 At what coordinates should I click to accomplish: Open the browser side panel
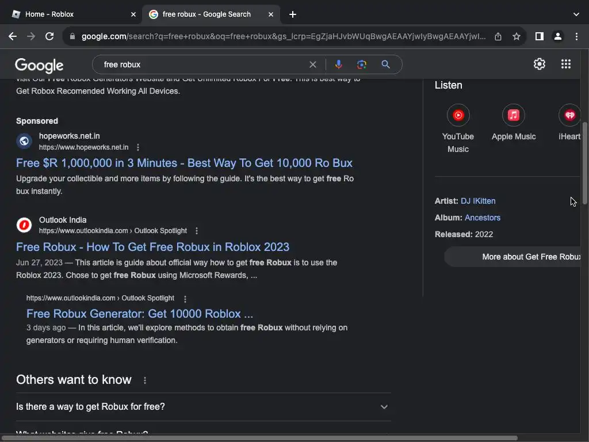[x=540, y=36]
